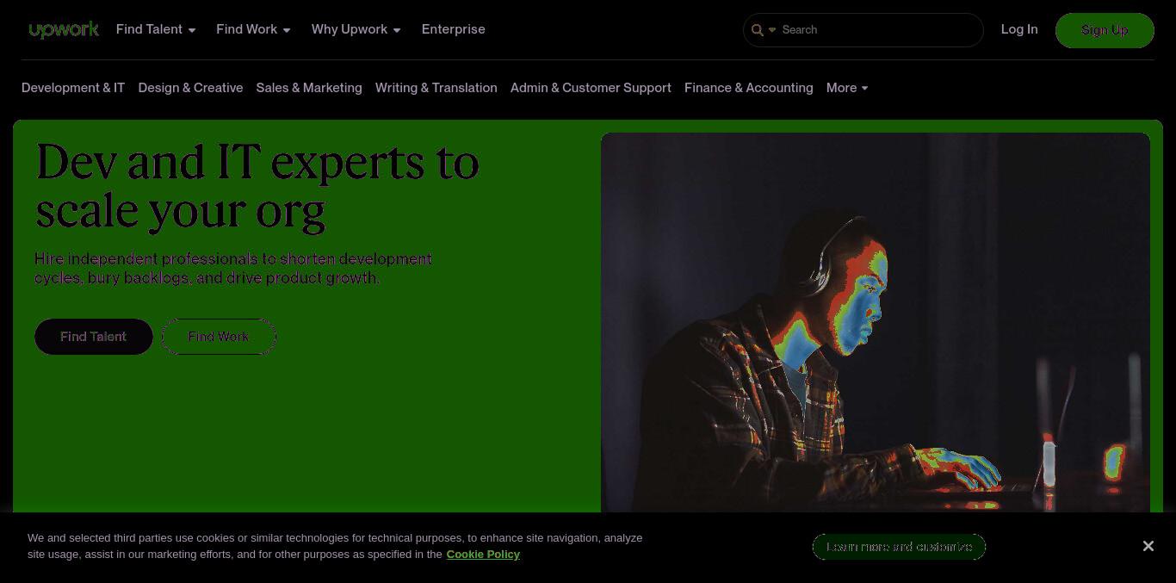Focus the Search input field

pos(878,30)
